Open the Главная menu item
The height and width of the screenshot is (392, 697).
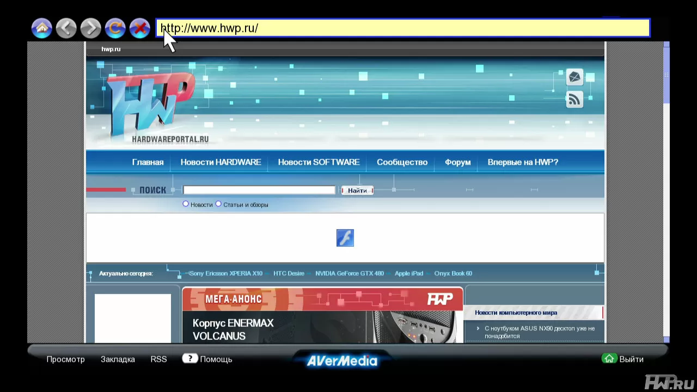[148, 162]
